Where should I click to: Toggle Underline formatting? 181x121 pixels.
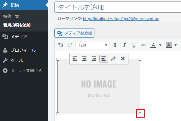[134, 45]
